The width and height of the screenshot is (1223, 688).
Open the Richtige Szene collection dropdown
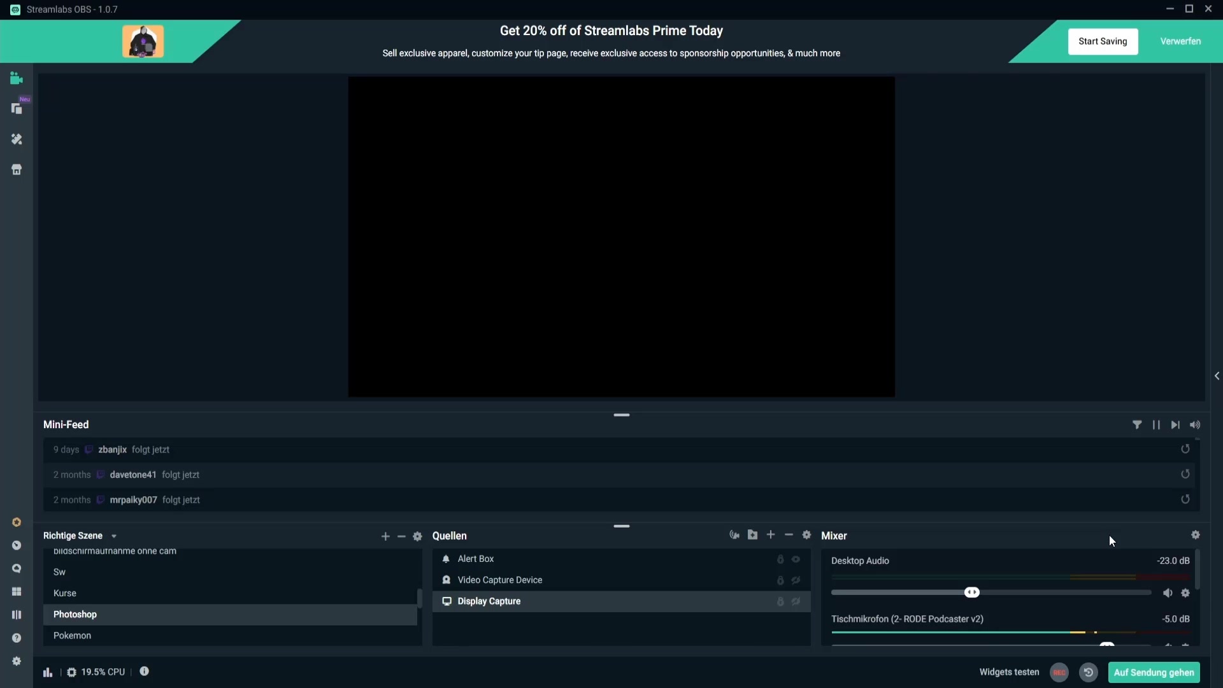tap(114, 536)
